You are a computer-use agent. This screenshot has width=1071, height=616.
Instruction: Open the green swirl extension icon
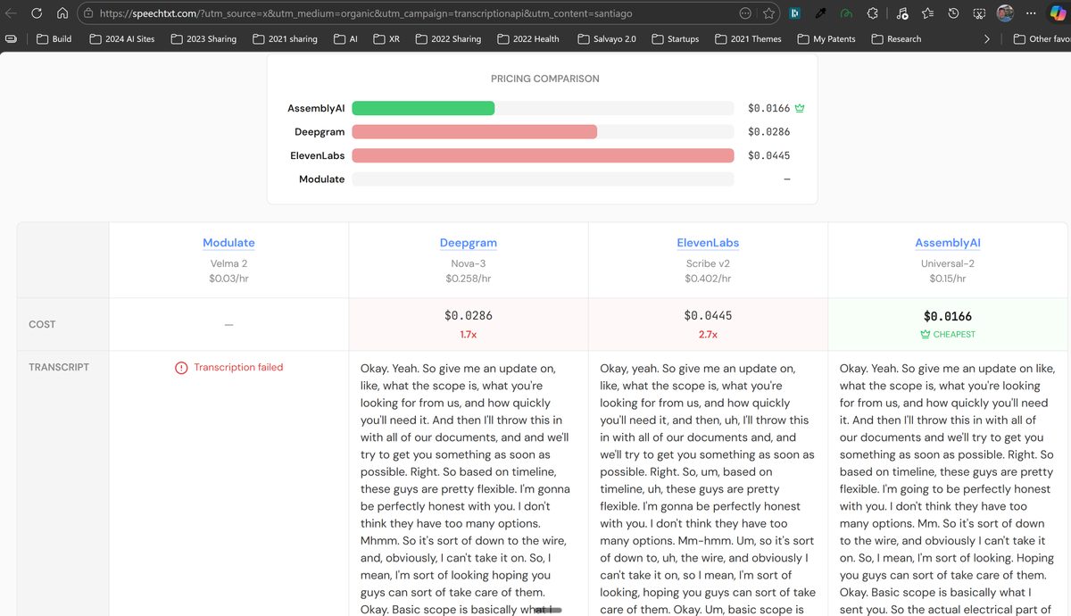click(x=846, y=13)
